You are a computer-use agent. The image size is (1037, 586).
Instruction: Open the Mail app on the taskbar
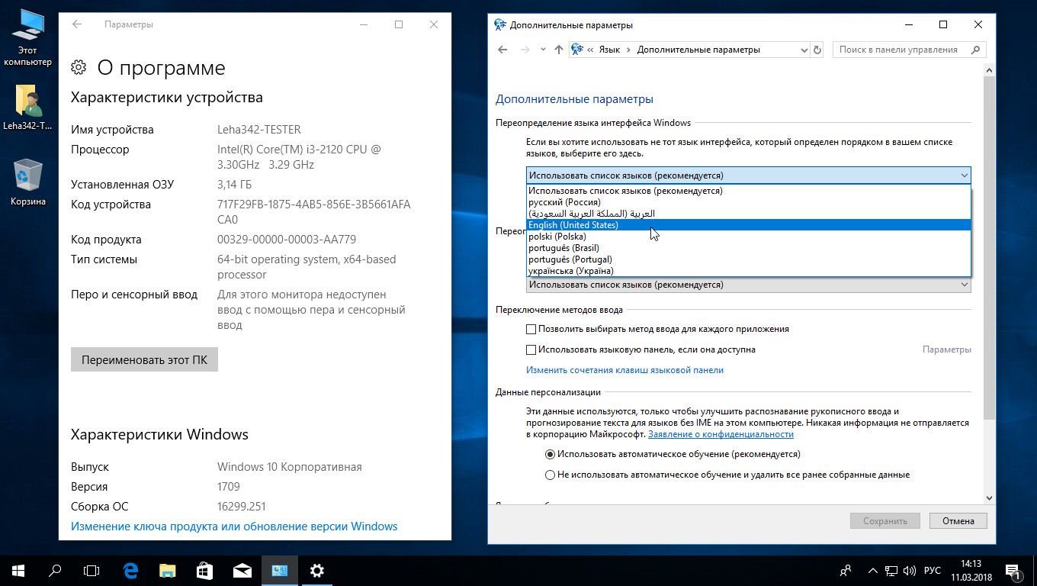pos(242,570)
